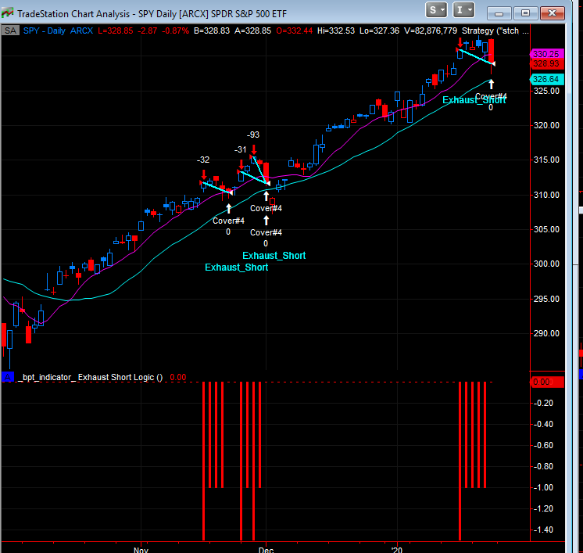
Task: Click cyan 326.64 price axis tag
Action: click(544, 79)
